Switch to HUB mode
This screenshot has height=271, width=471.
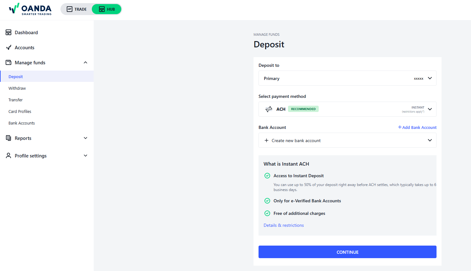tap(107, 9)
